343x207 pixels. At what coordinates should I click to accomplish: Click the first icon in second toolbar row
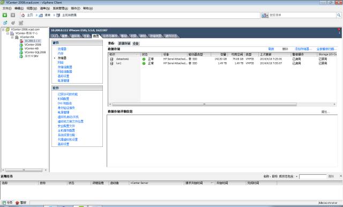5,23
